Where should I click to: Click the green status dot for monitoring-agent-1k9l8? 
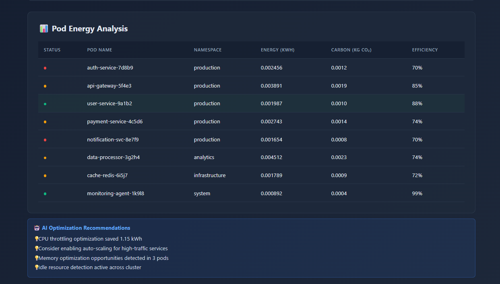coord(45,194)
